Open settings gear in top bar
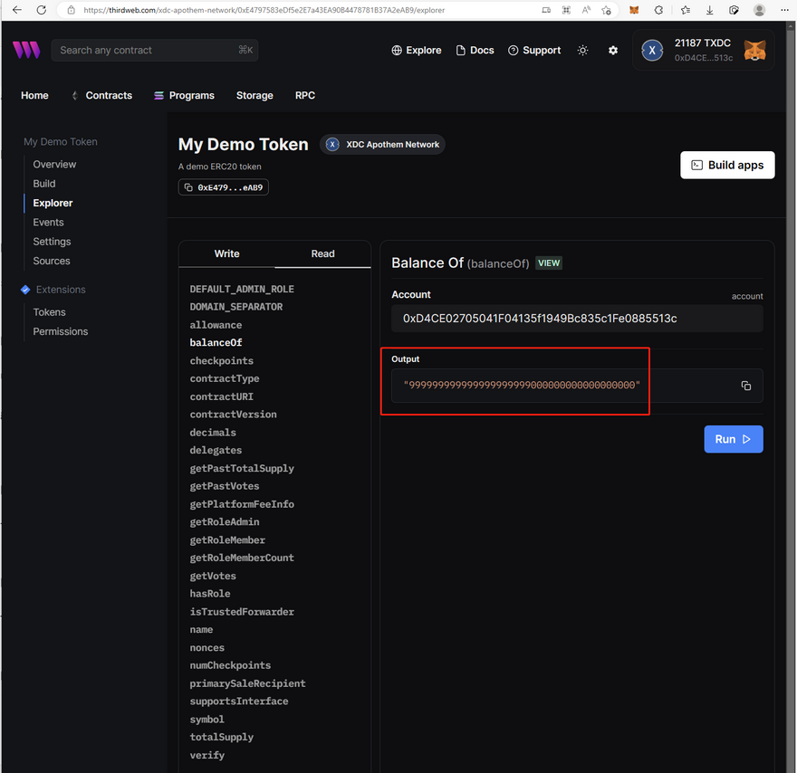The image size is (797, 773). [x=613, y=51]
